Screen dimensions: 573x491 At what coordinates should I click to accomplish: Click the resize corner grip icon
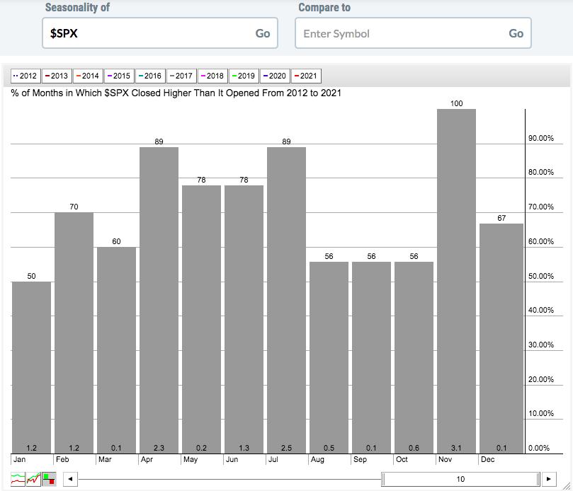pos(566,485)
